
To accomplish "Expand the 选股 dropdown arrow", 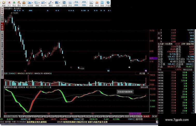I will 60,3.
